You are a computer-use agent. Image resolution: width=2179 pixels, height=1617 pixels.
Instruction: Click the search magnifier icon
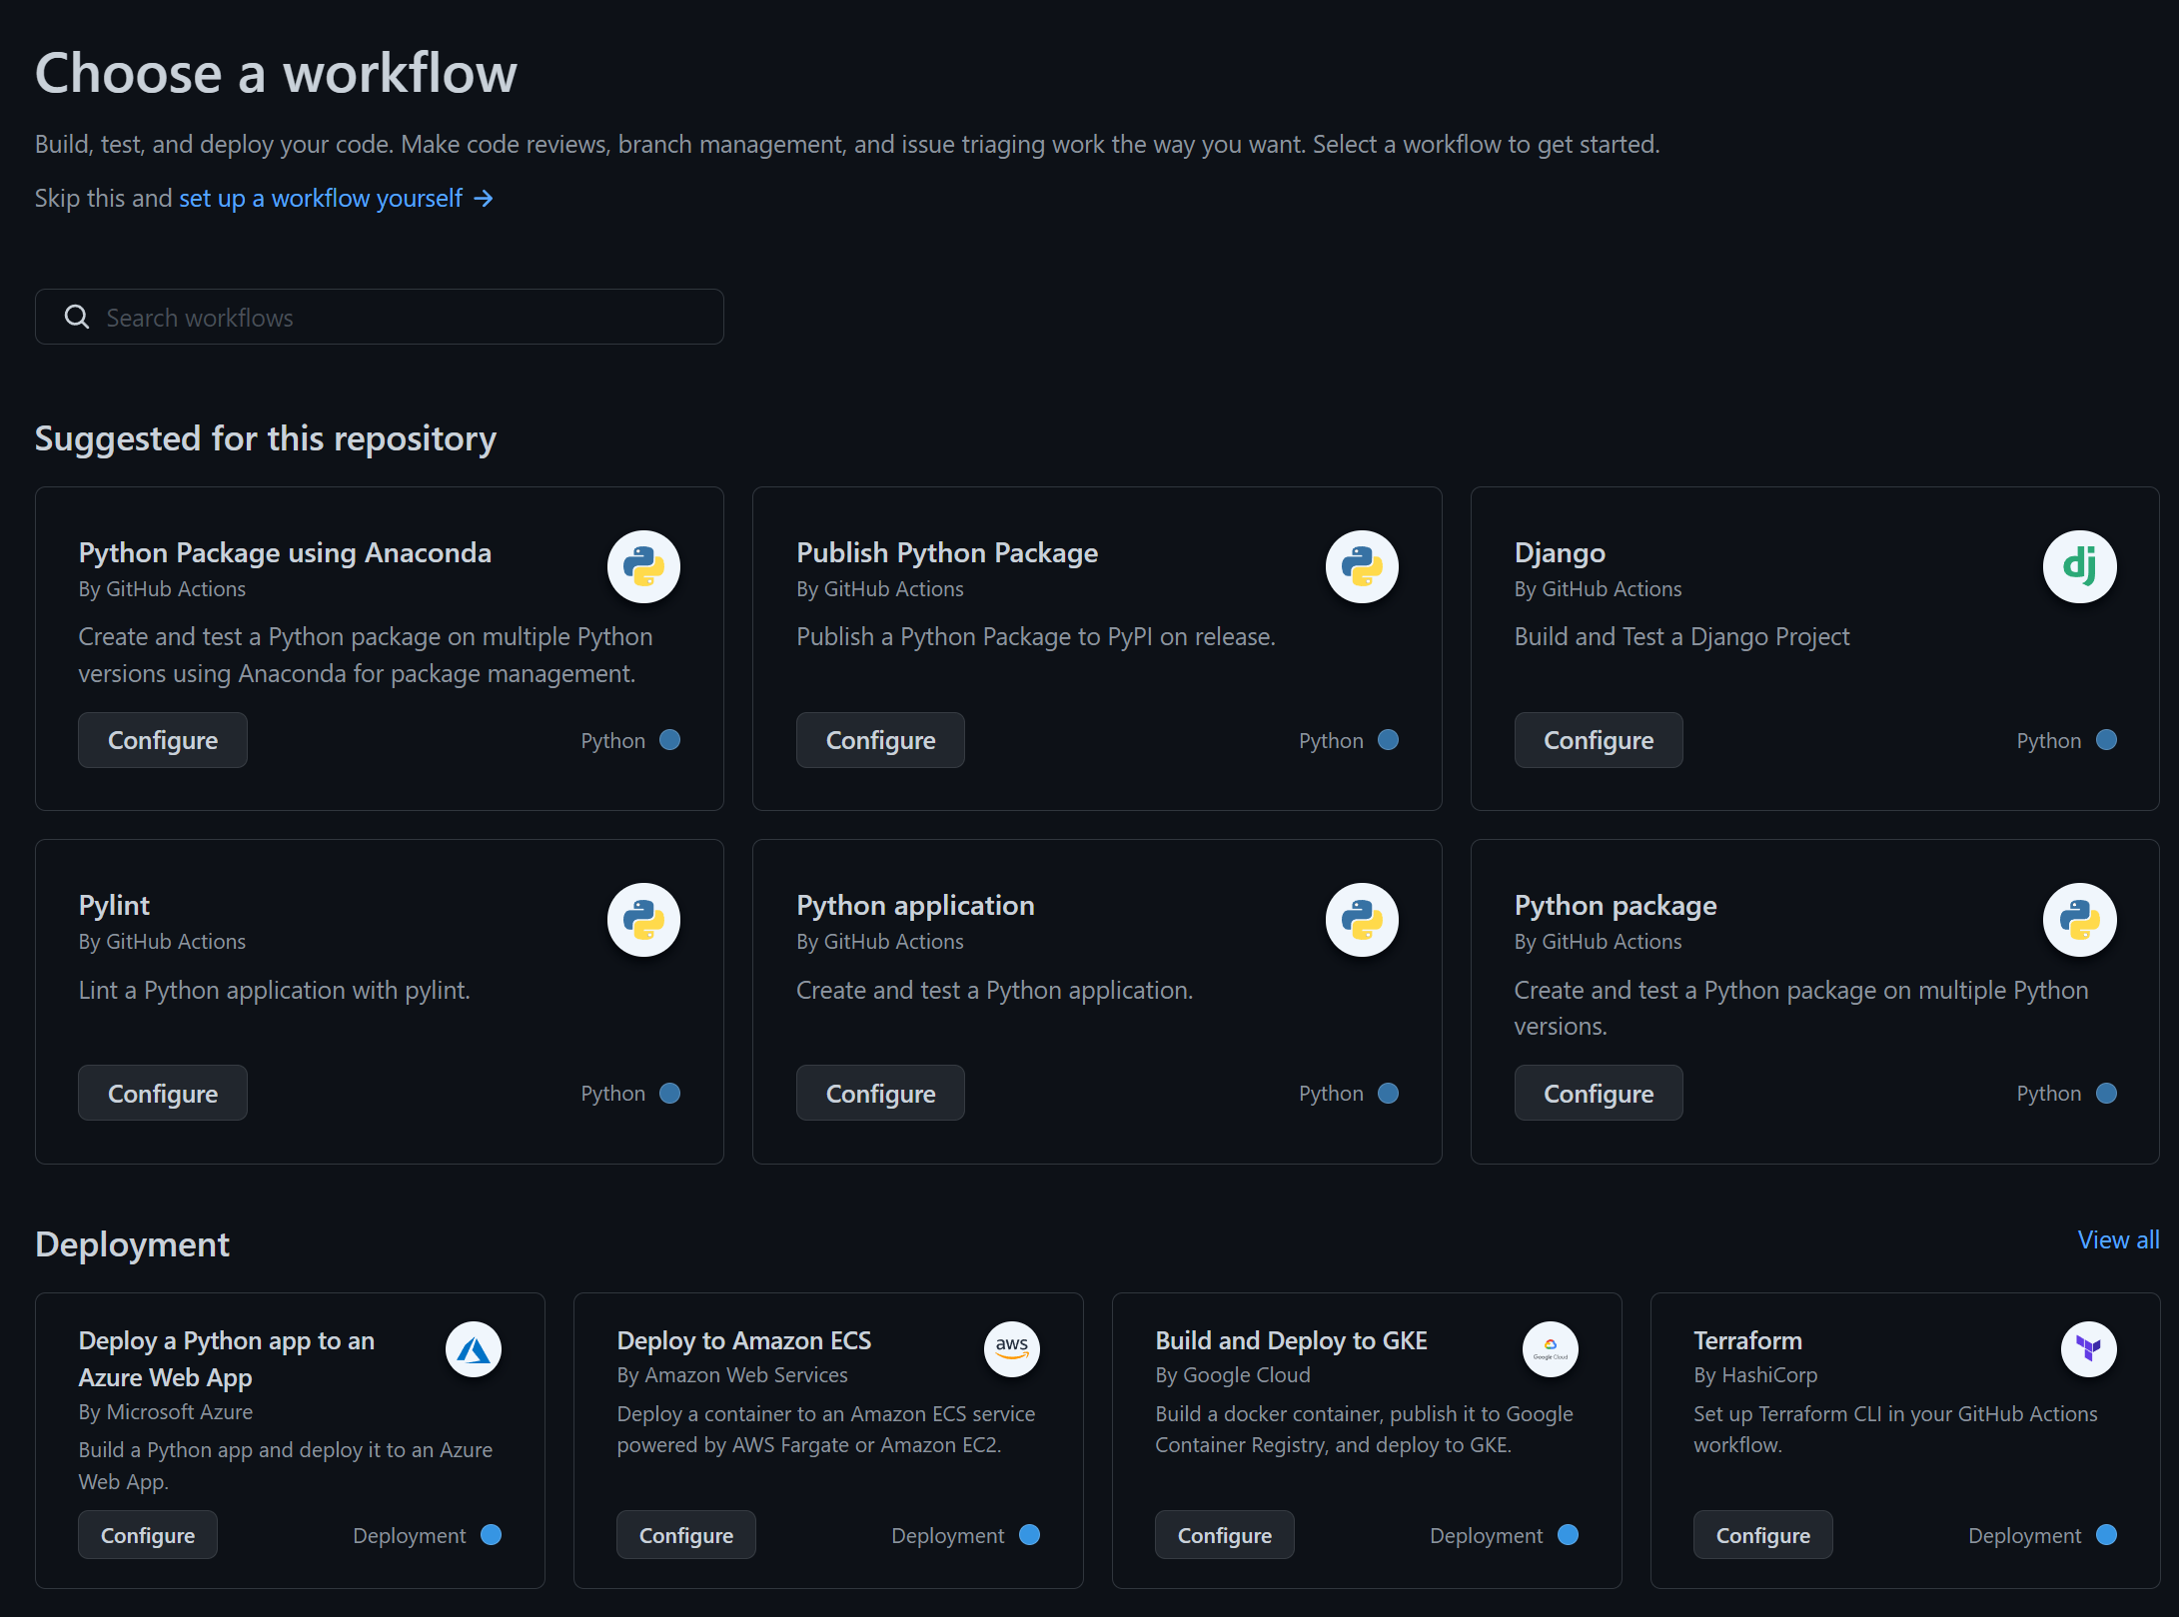pyautogui.click(x=77, y=317)
